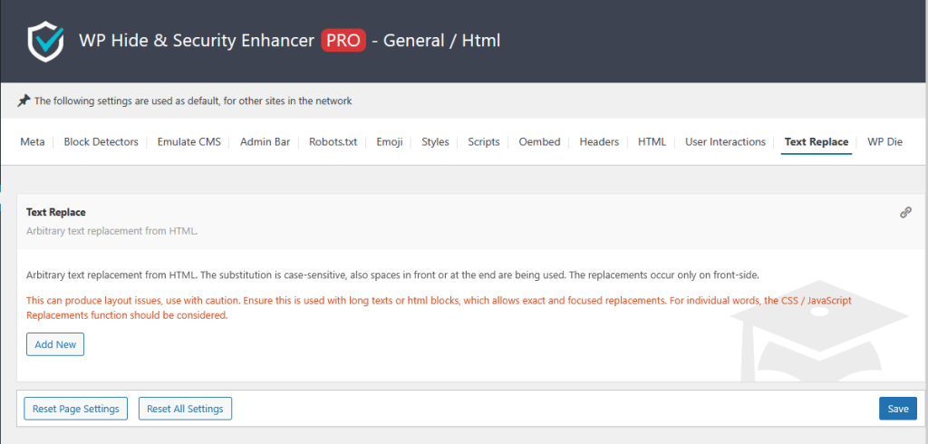Click the 'Arbitrary text replacement from HTML.' subtitle
This screenshot has width=928, height=444.
click(111, 231)
